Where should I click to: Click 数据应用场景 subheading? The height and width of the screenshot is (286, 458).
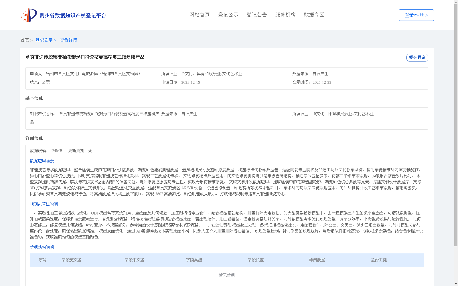coord(42,161)
